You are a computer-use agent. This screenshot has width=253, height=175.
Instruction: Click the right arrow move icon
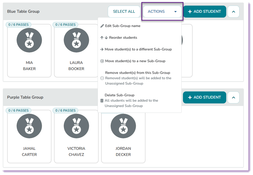(102, 49)
